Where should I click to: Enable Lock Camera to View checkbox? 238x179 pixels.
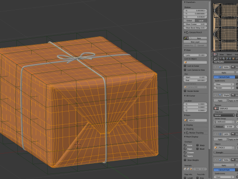185,70
